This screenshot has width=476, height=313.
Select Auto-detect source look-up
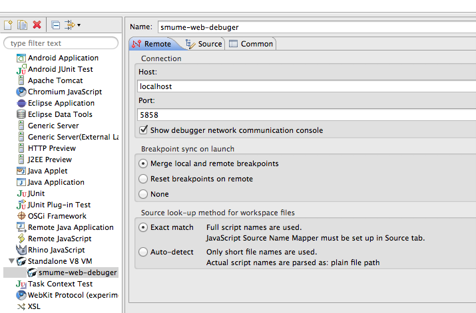(x=143, y=252)
